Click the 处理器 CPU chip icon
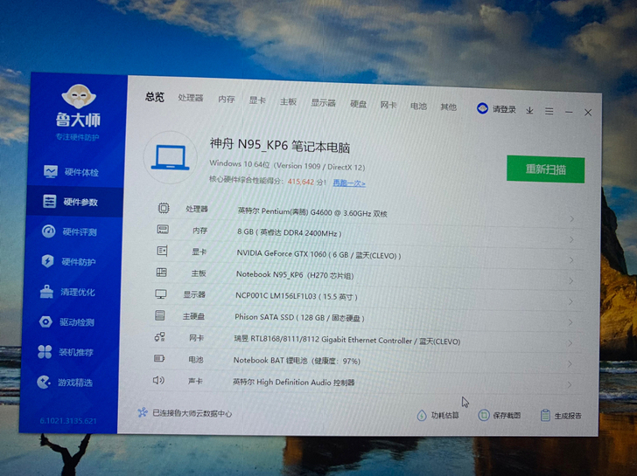The height and width of the screenshot is (476, 637). click(x=164, y=209)
